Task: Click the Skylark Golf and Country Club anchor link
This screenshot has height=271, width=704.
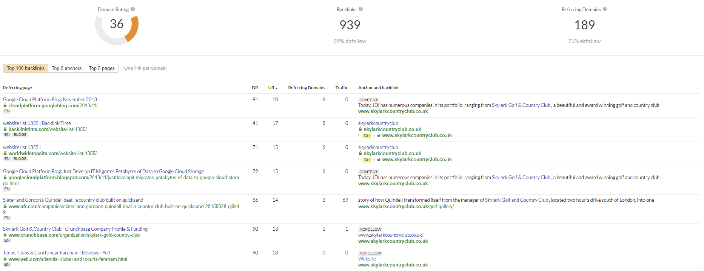Action: pyautogui.click(x=516, y=200)
